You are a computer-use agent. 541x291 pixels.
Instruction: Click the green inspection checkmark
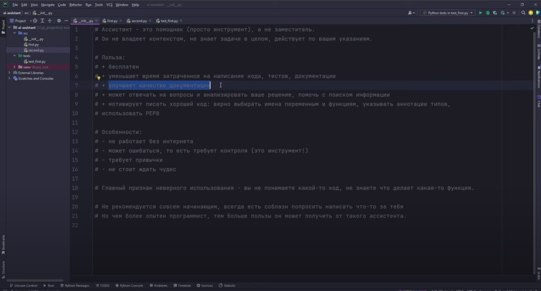(532, 28)
